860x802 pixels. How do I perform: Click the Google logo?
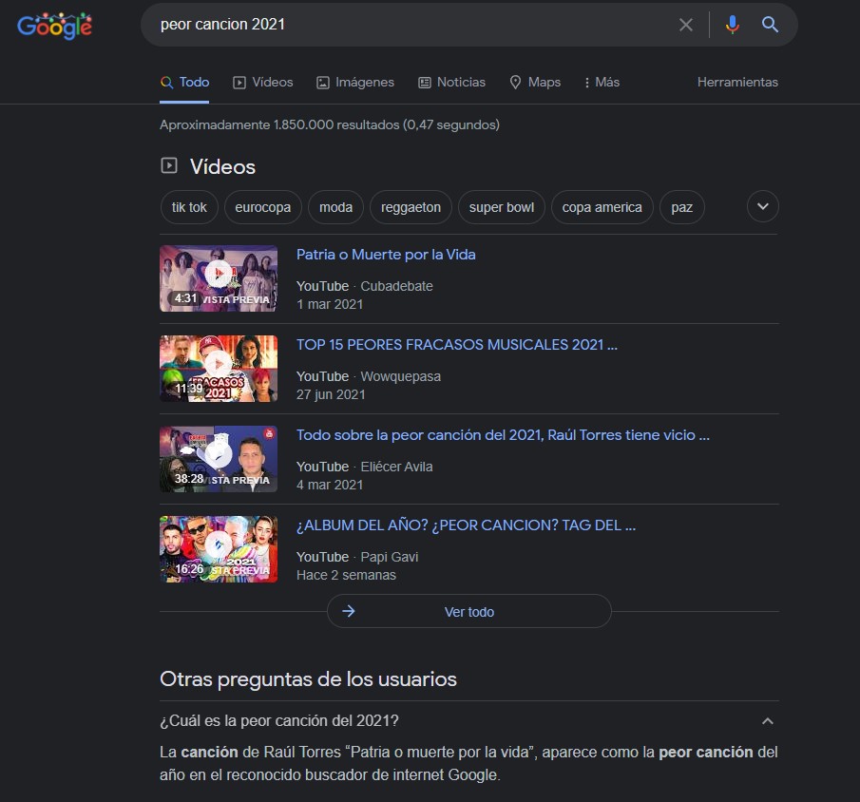pyautogui.click(x=54, y=26)
